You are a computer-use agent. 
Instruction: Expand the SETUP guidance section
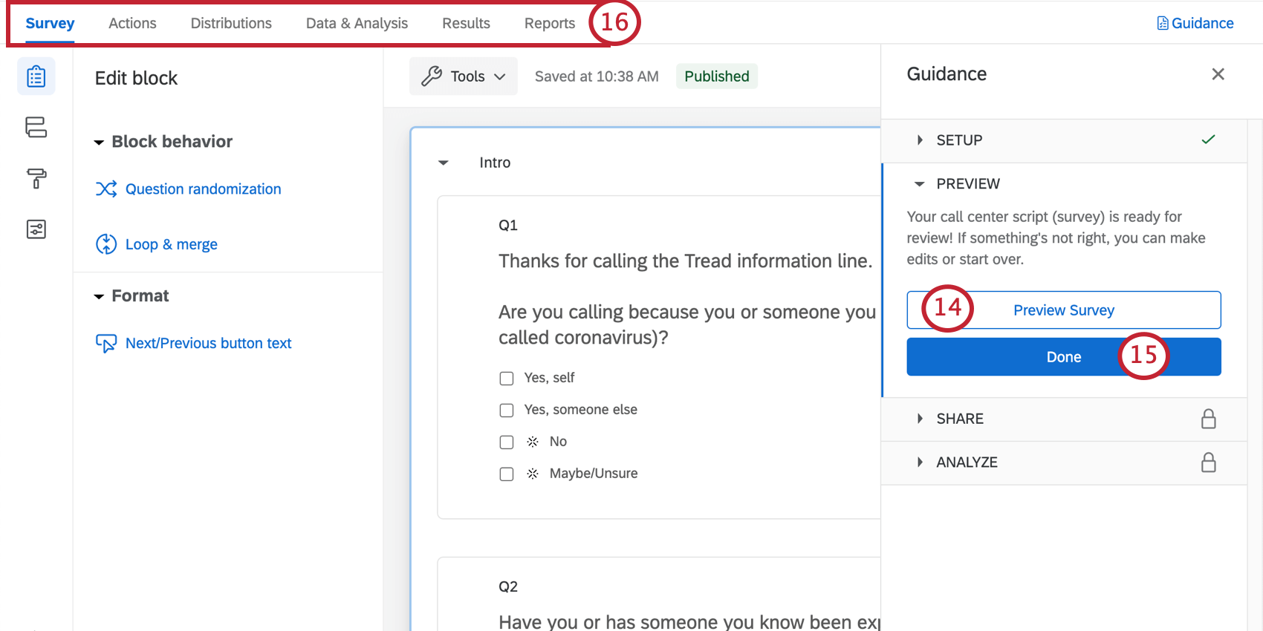920,140
